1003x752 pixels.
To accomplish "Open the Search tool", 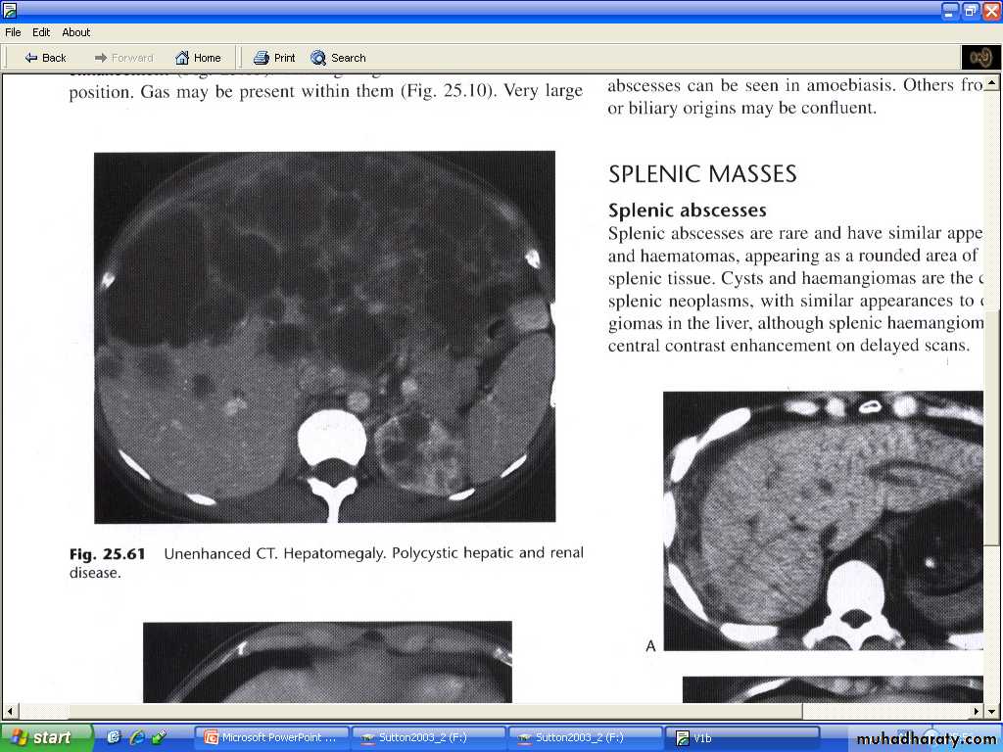I will [x=338, y=58].
